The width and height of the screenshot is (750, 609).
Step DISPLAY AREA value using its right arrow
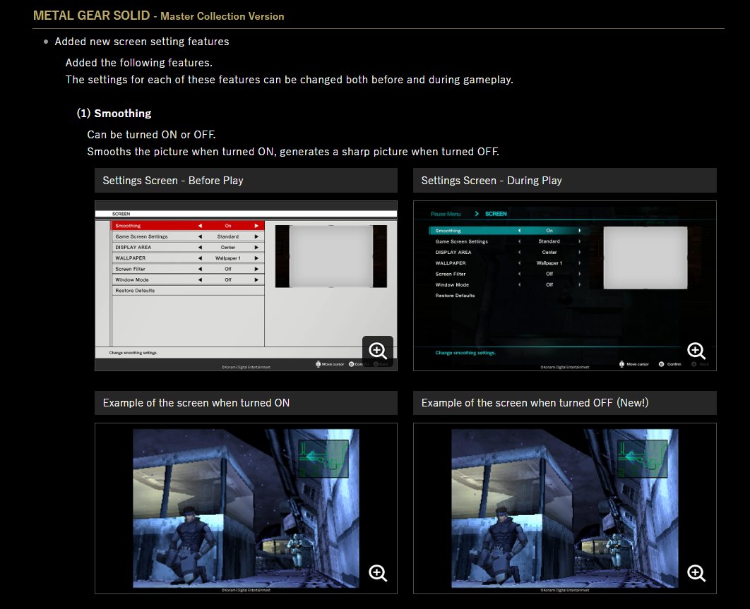point(256,248)
